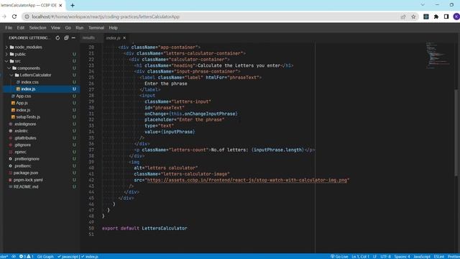Image resolution: width=460 pixels, height=259 pixels.
Task: Click the editor vertical scrollbar
Action: pyautogui.click(x=456, y=132)
